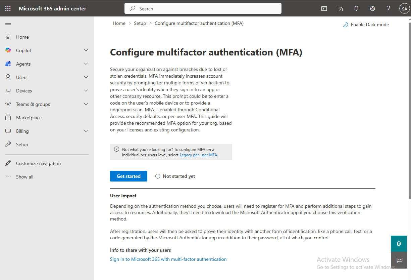Click the Info to share with your users heading
Image resolution: width=411 pixels, height=280 pixels.
click(x=141, y=250)
